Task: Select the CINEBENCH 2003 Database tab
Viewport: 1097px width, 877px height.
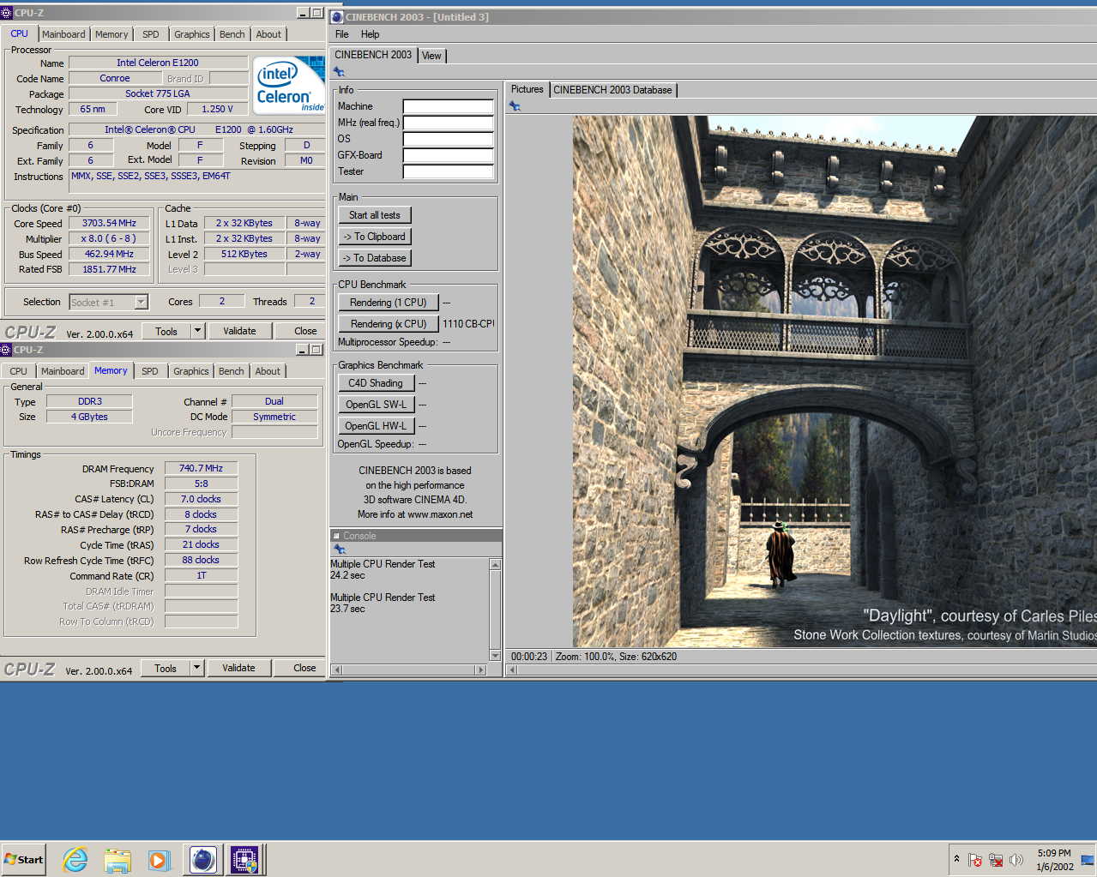Action: pyautogui.click(x=612, y=90)
